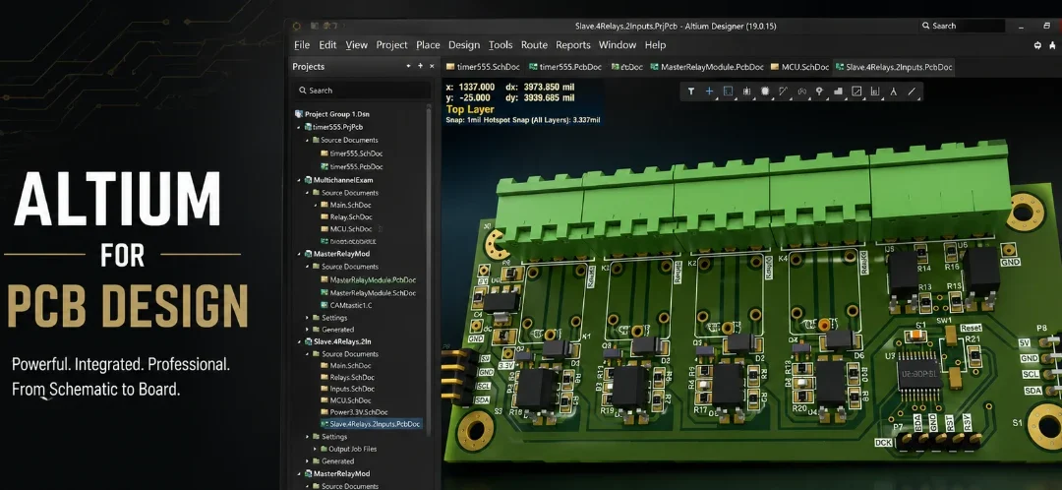
Task: Open the Reports menu
Action: pos(573,44)
